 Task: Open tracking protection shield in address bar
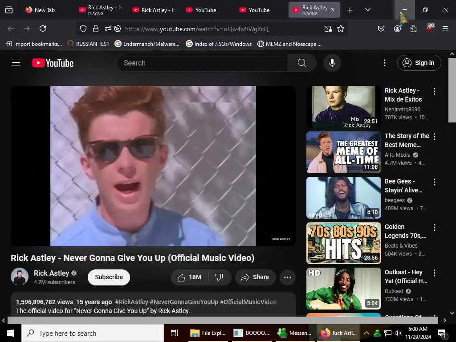[83, 28]
